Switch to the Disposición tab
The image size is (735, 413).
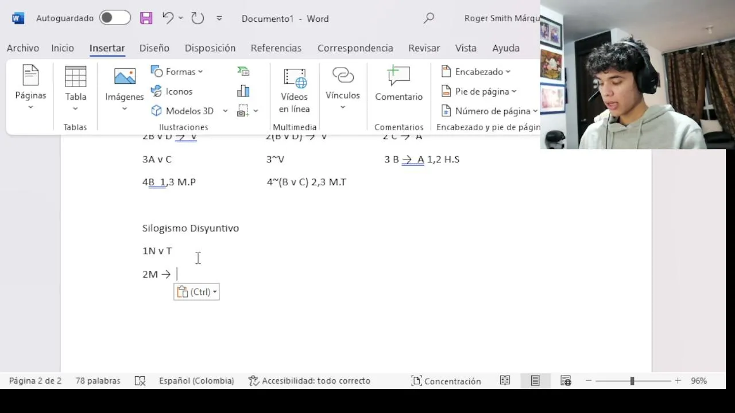210,48
